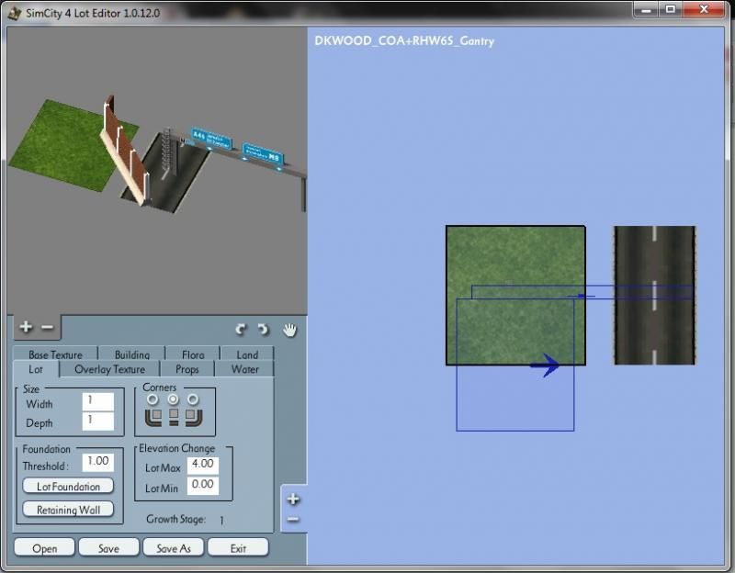Select the road texture tile
735x573 pixels.
(655, 295)
